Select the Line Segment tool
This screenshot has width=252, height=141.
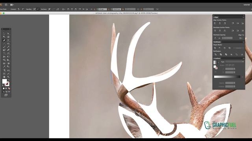point(4,43)
